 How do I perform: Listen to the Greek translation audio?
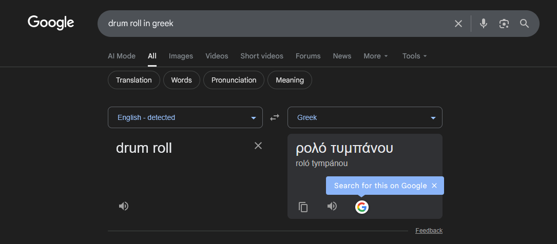(x=332, y=206)
